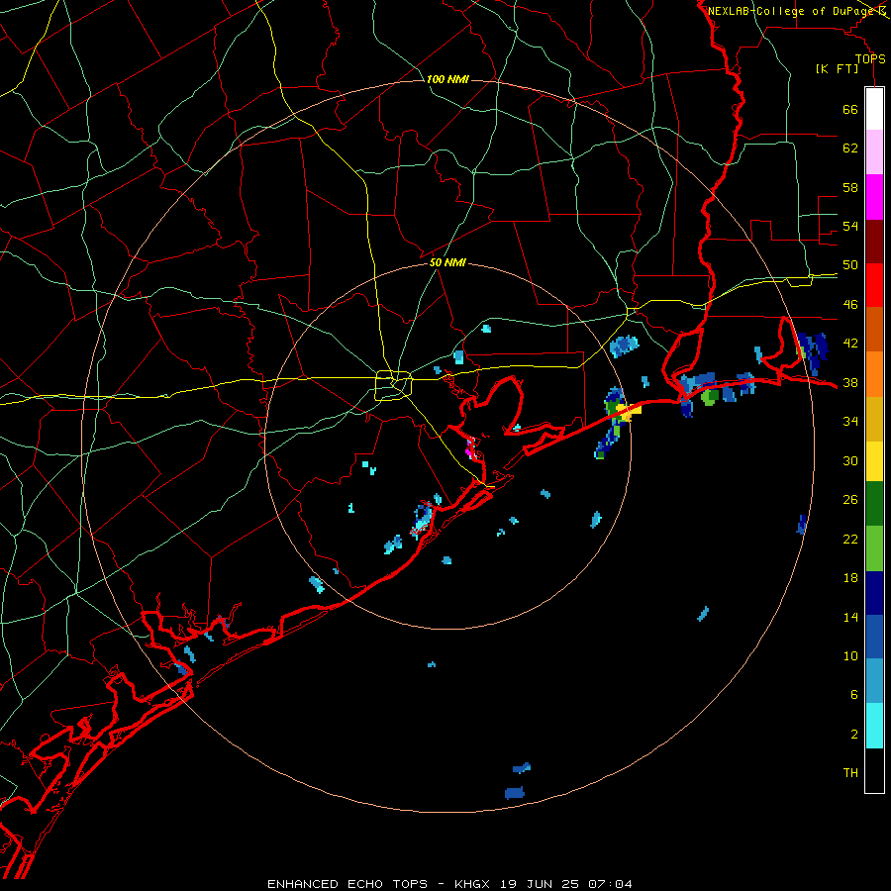
Task: Click the legend value 30
Action: pyautogui.click(x=850, y=460)
